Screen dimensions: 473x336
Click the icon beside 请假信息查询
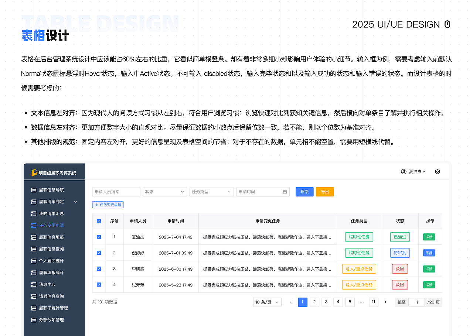(x=34, y=296)
